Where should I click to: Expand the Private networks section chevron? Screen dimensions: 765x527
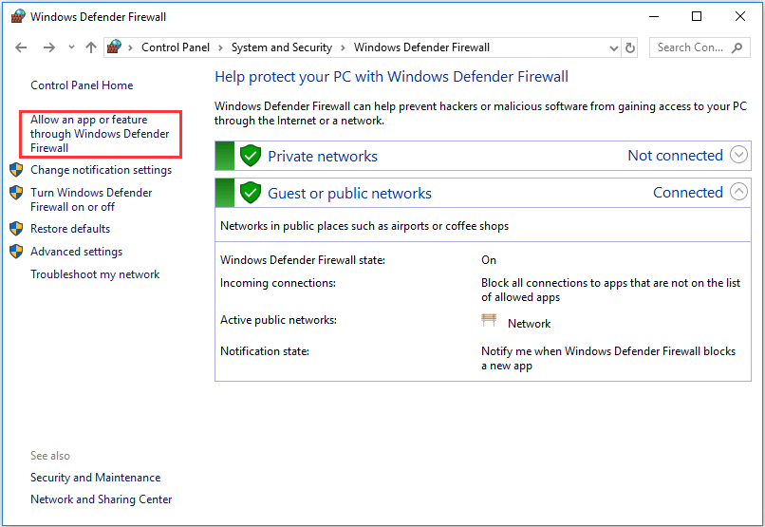[738, 154]
